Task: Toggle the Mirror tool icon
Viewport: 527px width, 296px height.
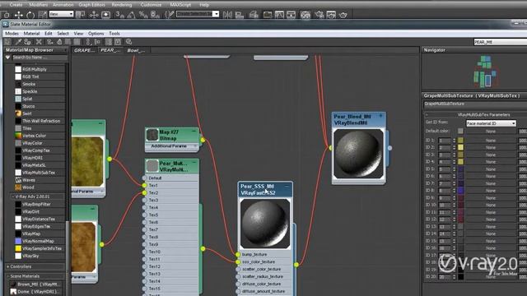Action: click(227, 15)
